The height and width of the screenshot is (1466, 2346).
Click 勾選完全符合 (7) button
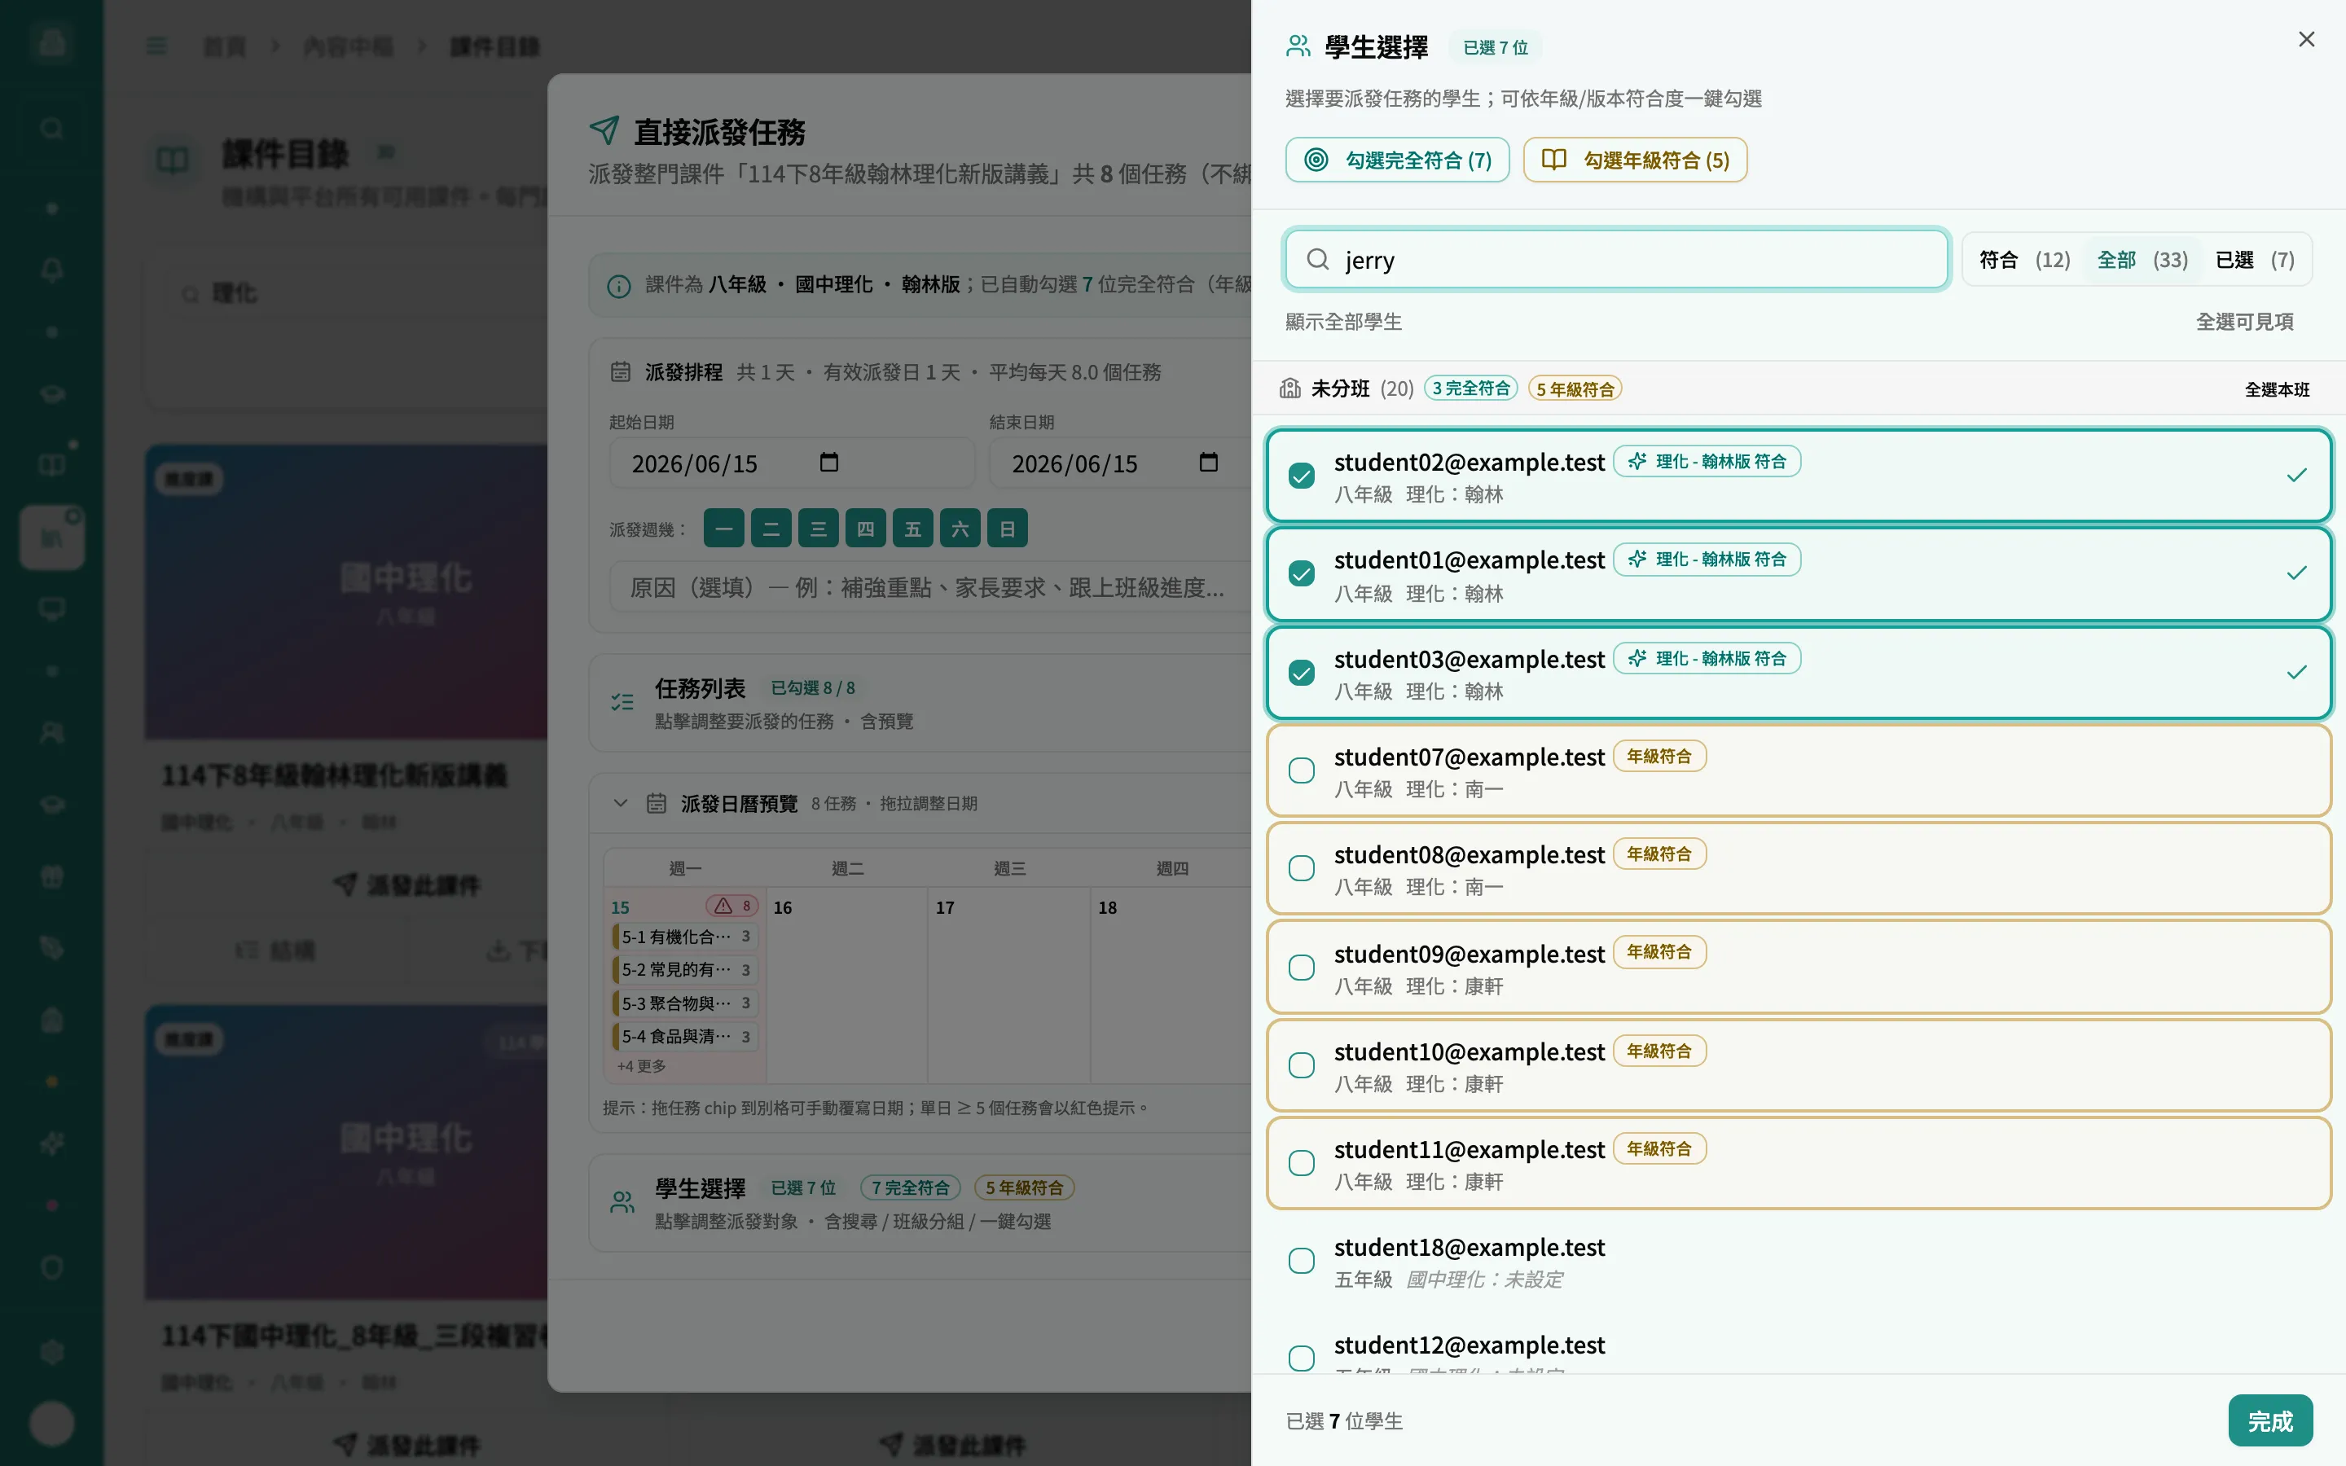pyautogui.click(x=1397, y=160)
